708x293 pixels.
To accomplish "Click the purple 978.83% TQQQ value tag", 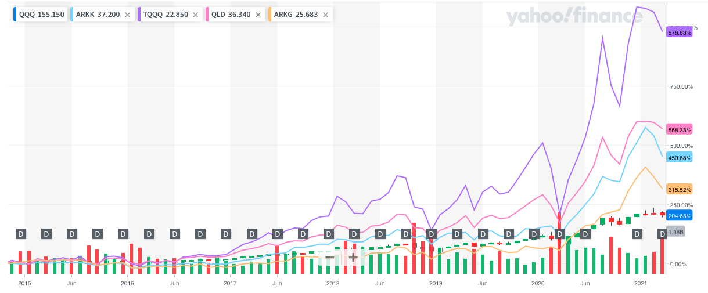I will click(680, 33).
